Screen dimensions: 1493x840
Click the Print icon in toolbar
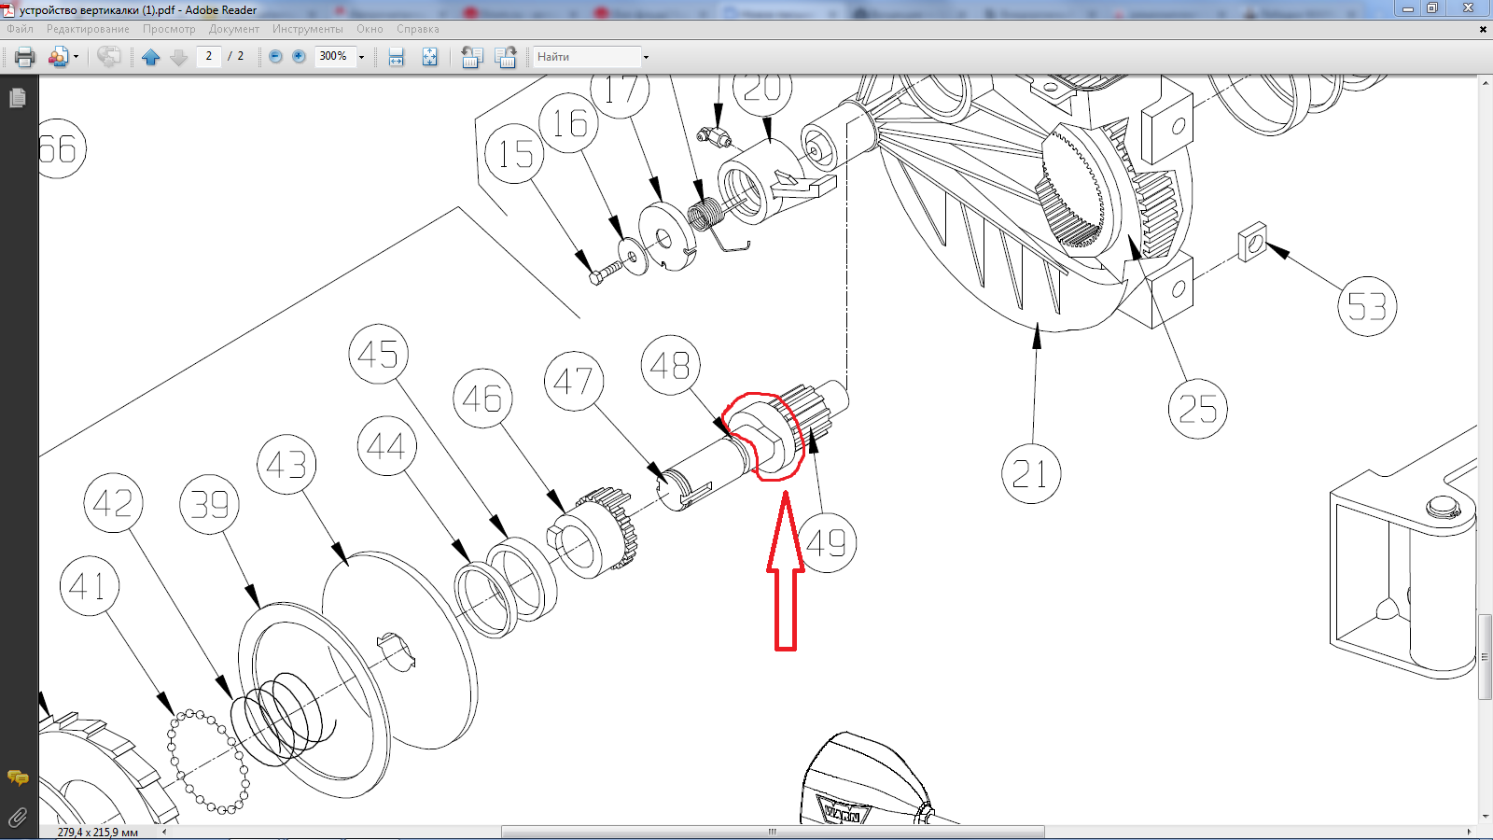(x=25, y=57)
